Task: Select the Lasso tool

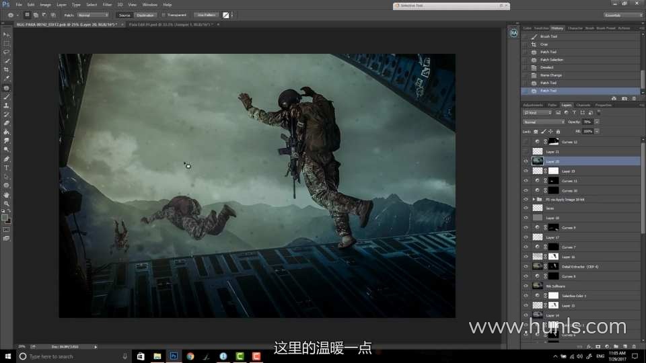Action: pyautogui.click(x=7, y=52)
